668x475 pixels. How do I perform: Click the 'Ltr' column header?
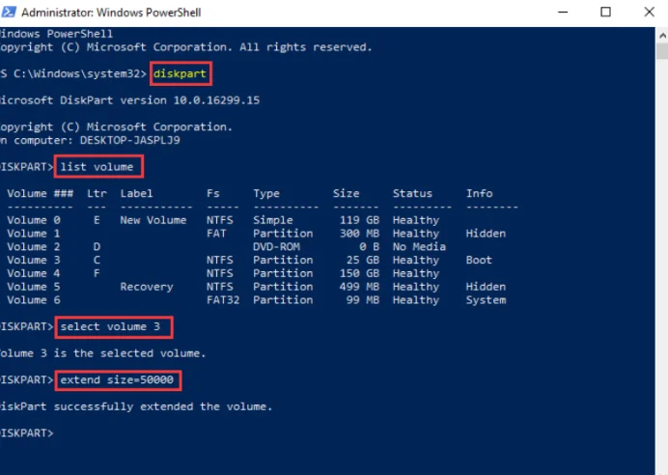97,193
